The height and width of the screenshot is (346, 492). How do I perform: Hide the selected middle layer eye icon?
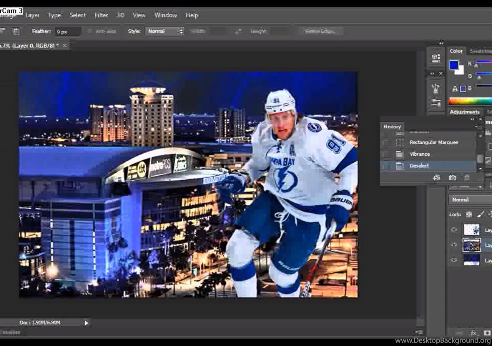(454, 245)
